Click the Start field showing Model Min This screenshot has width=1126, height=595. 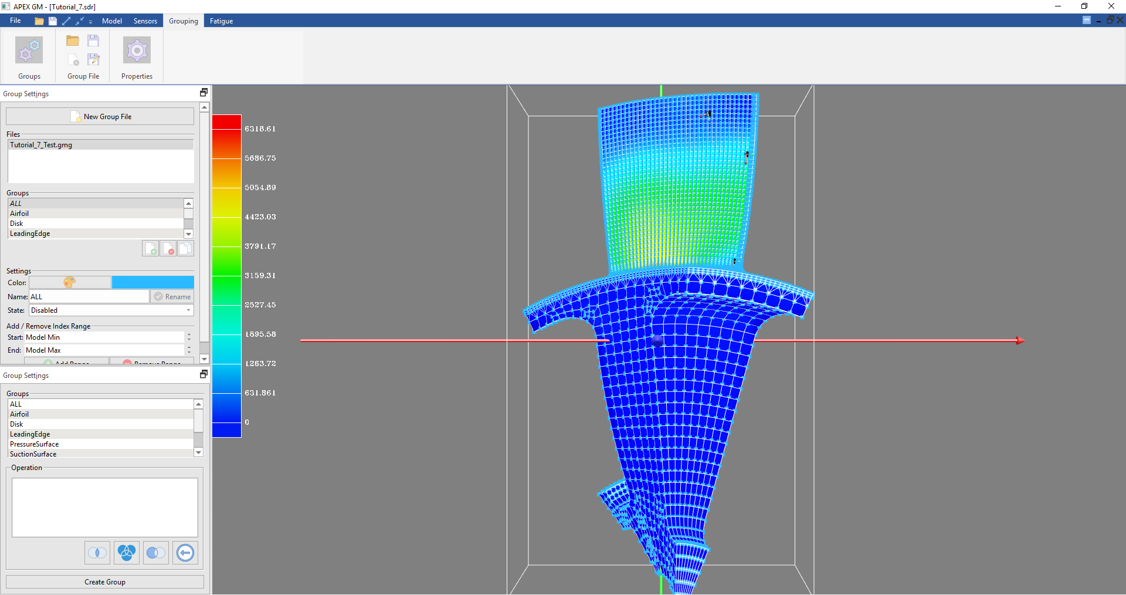click(x=104, y=337)
